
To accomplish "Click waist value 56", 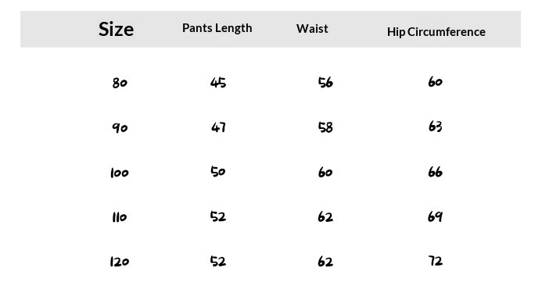I will 325,83.
